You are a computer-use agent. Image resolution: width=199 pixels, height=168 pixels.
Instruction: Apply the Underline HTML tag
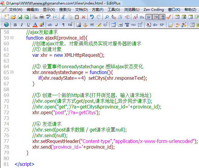[x=28, y=25]
